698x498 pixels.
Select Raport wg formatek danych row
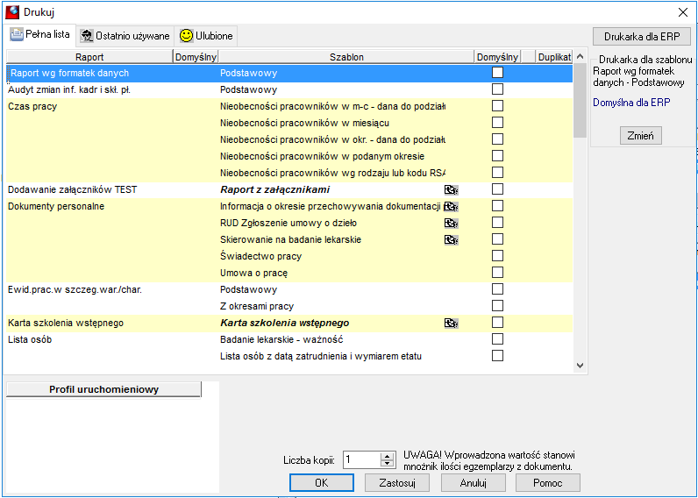pyautogui.click(x=289, y=73)
